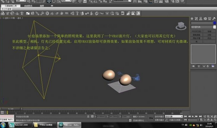Screen dimensions: 217x128
Task: Click 添加时间标记 add time tag
Action: tap(138, 120)
